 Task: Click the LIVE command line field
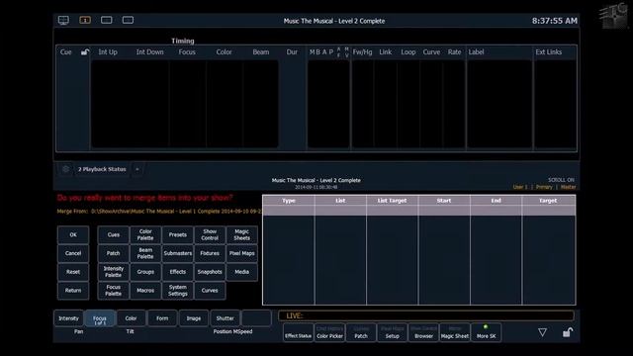coord(426,315)
